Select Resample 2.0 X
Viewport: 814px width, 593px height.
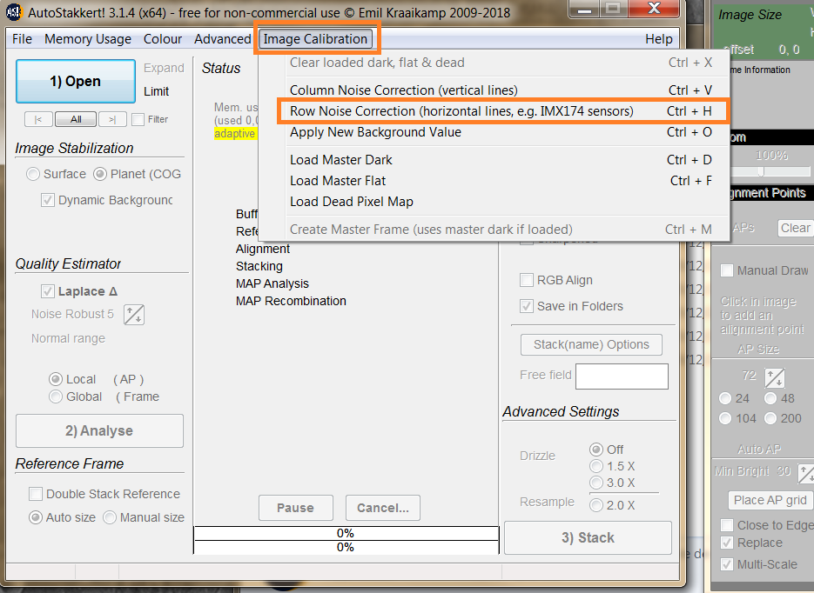596,505
